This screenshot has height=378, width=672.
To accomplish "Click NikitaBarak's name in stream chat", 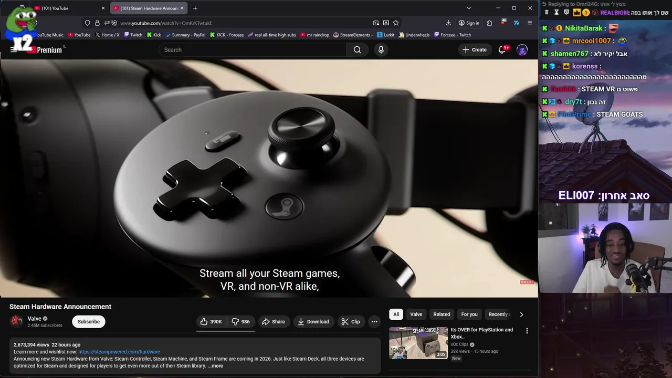I will (x=584, y=28).
